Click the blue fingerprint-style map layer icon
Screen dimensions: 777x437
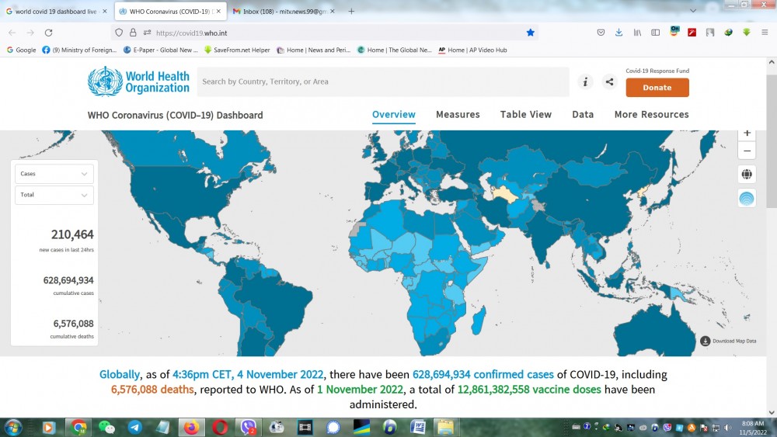(x=747, y=198)
